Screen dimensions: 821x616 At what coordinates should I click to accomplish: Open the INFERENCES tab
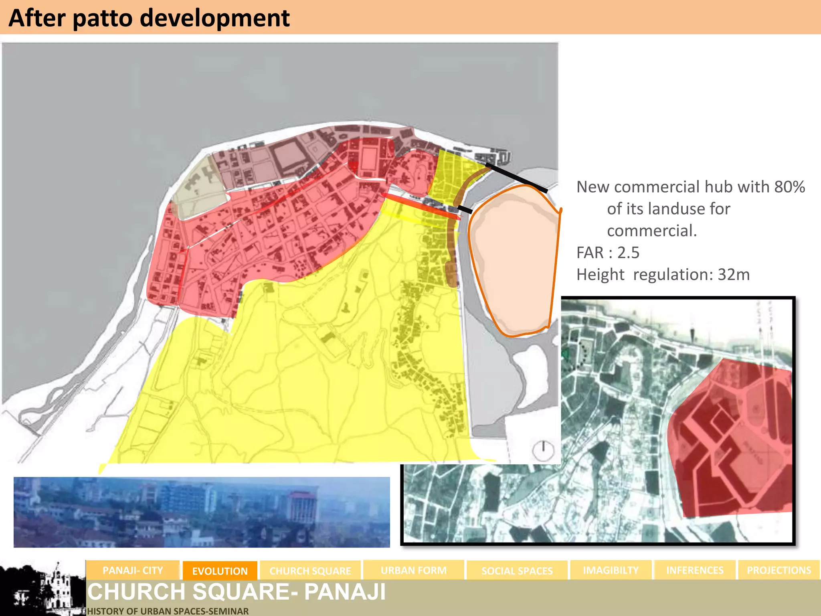(695, 570)
